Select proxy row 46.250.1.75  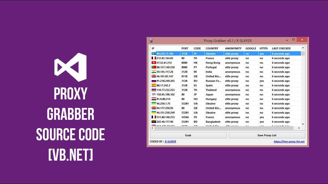click(226, 103)
